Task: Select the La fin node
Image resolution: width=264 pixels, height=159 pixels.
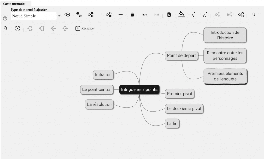Action: [x=172, y=124]
